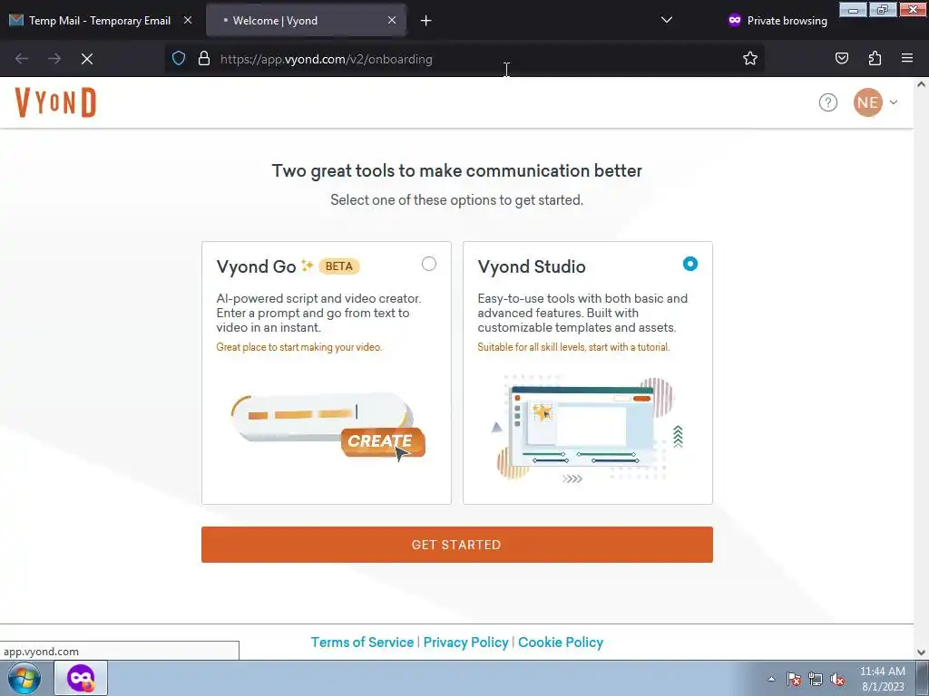Open the Extensions puzzle icon
Image resolution: width=929 pixels, height=696 pixels.
[875, 58]
